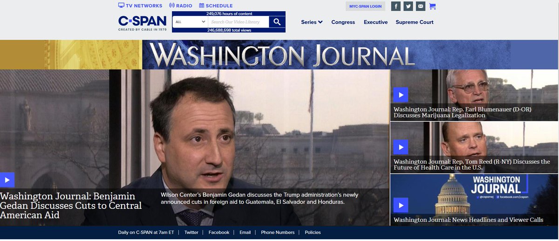Open the Supreme Court menu item
The width and height of the screenshot is (559, 241).
[415, 22]
